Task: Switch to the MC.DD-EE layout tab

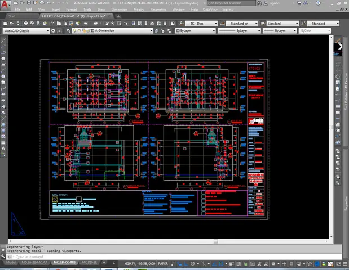Action: point(89,263)
